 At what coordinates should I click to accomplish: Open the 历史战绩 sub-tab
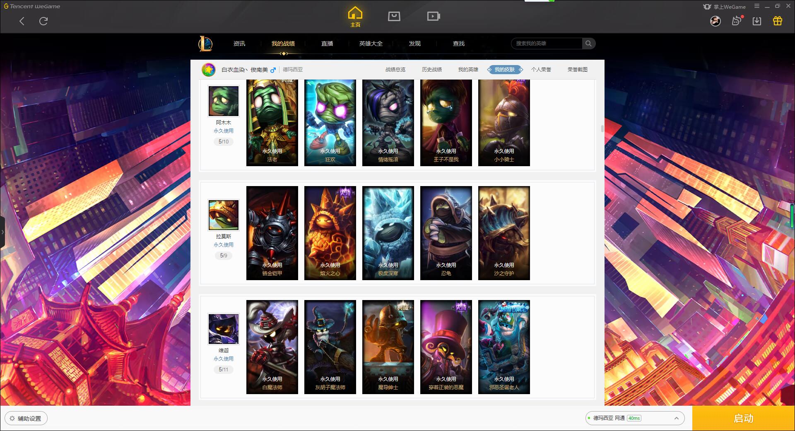432,70
